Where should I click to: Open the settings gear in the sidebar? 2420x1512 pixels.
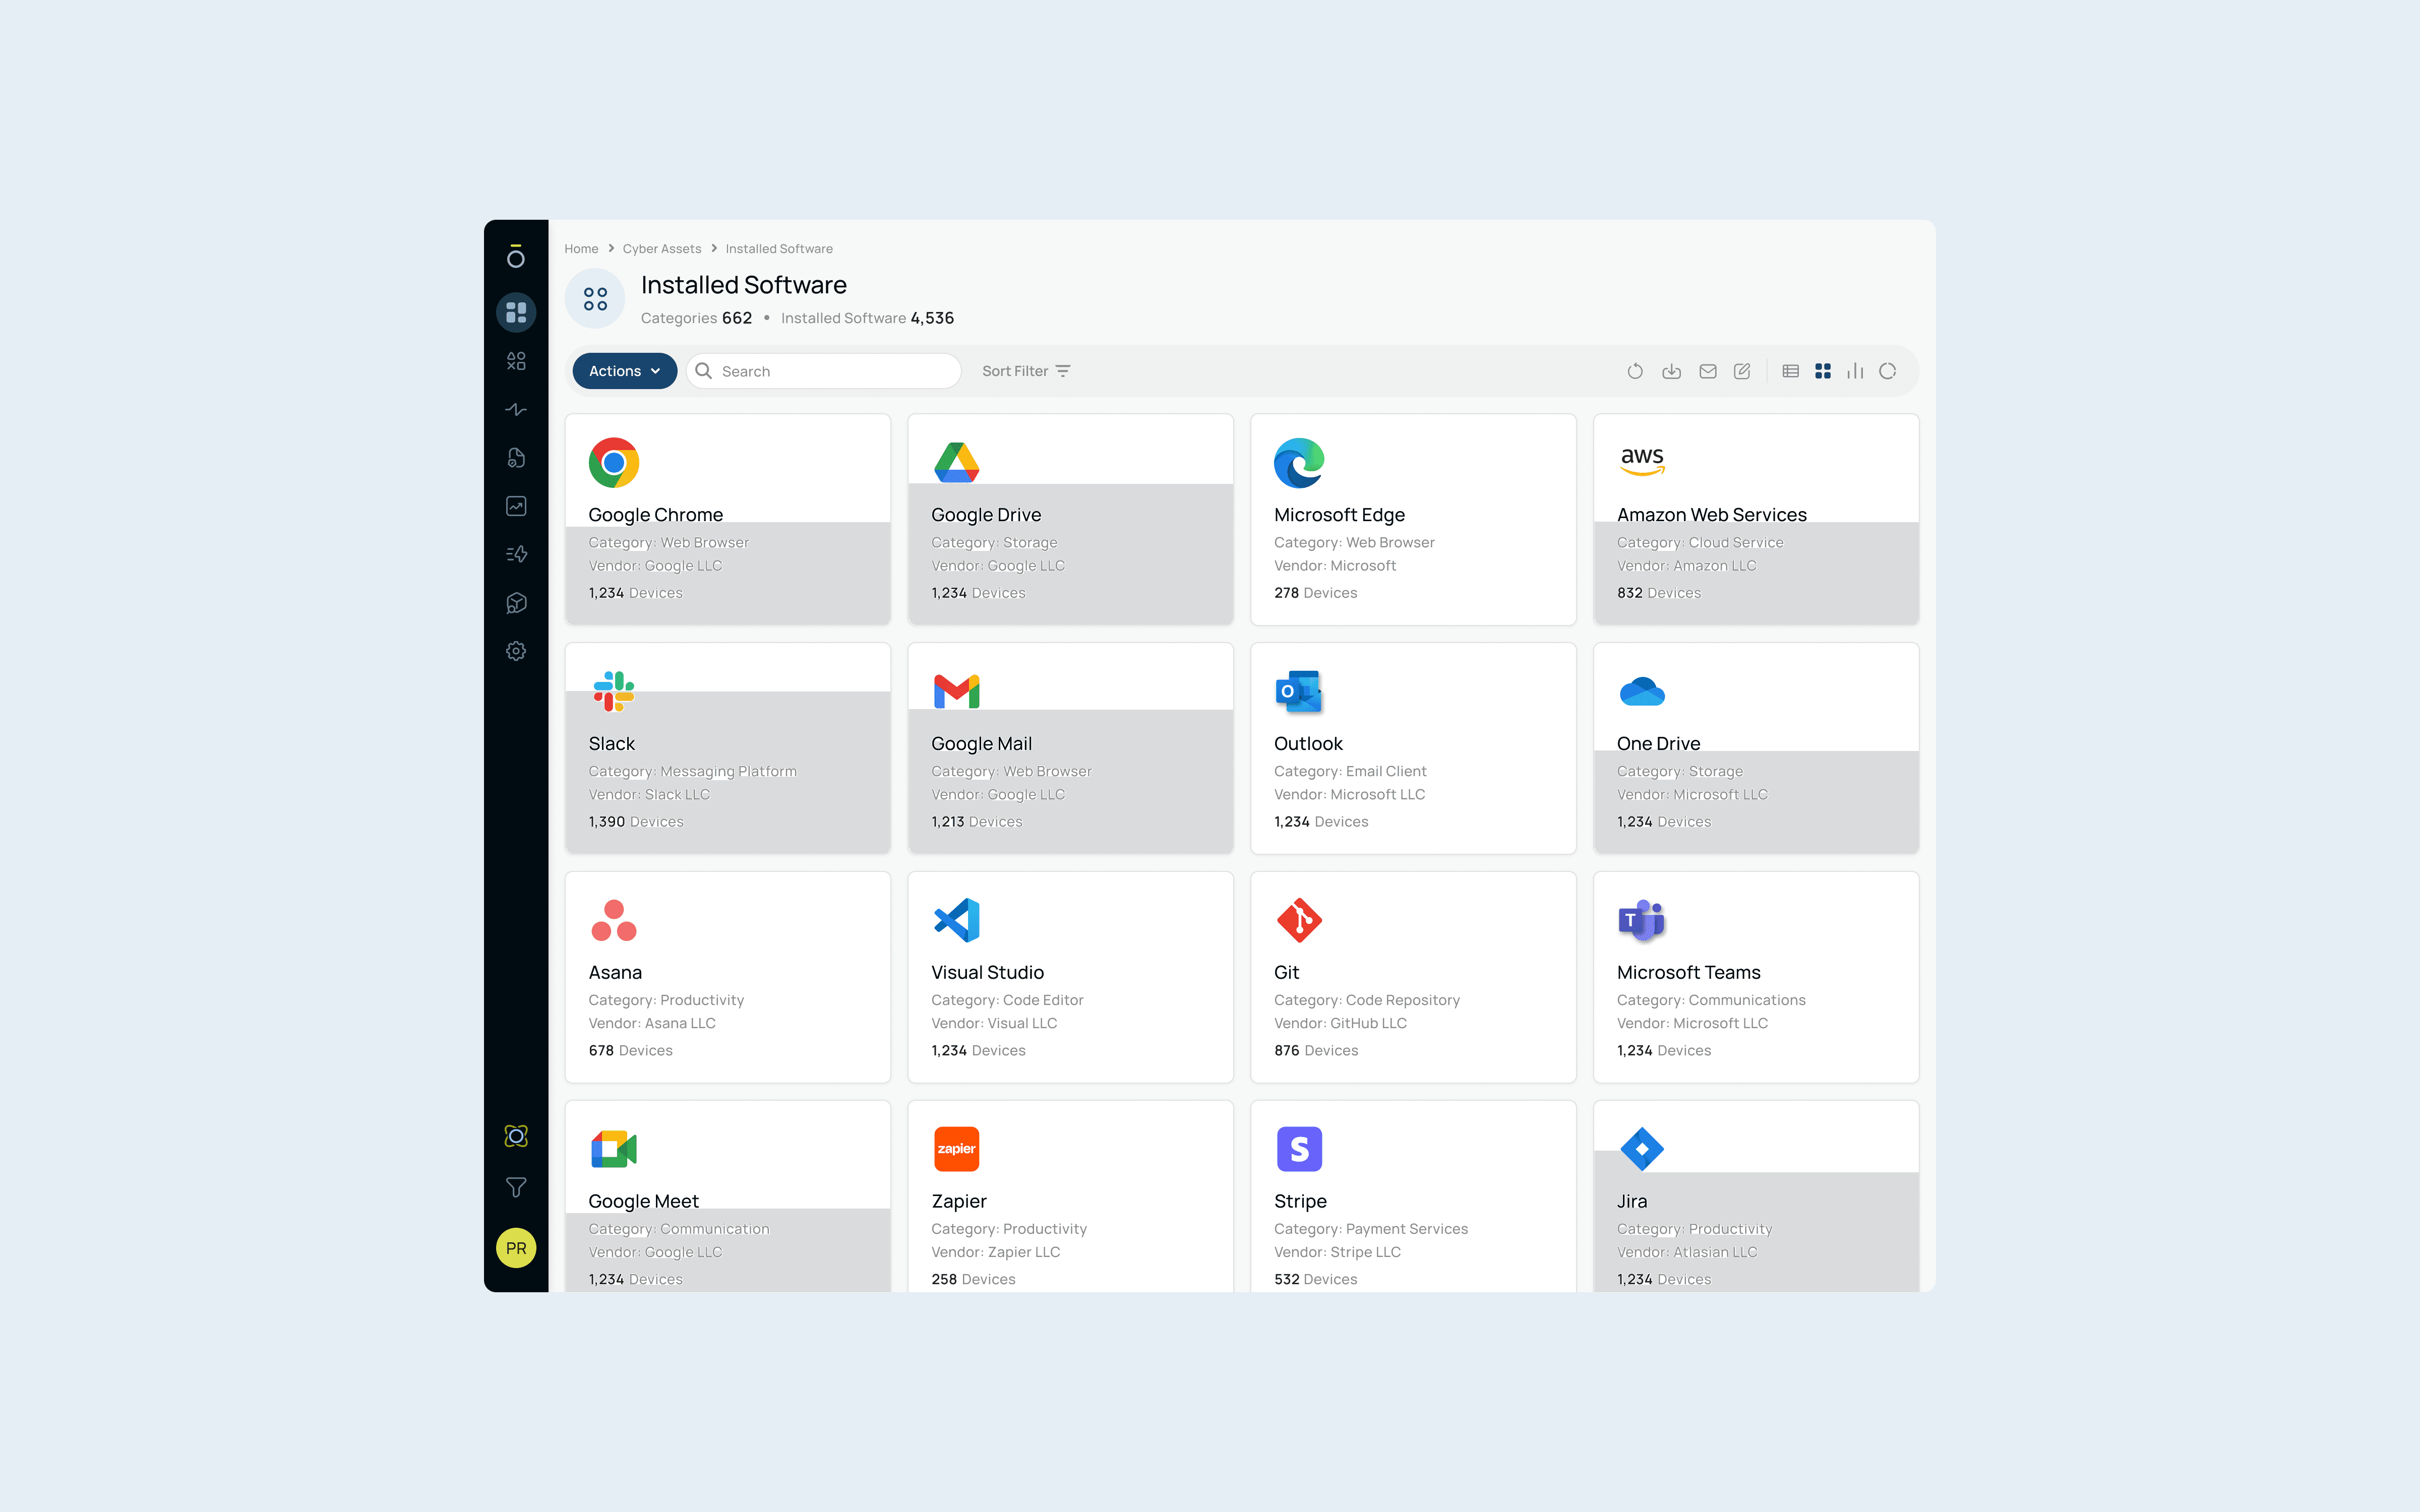pyautogui.click(x=516, y=651)
